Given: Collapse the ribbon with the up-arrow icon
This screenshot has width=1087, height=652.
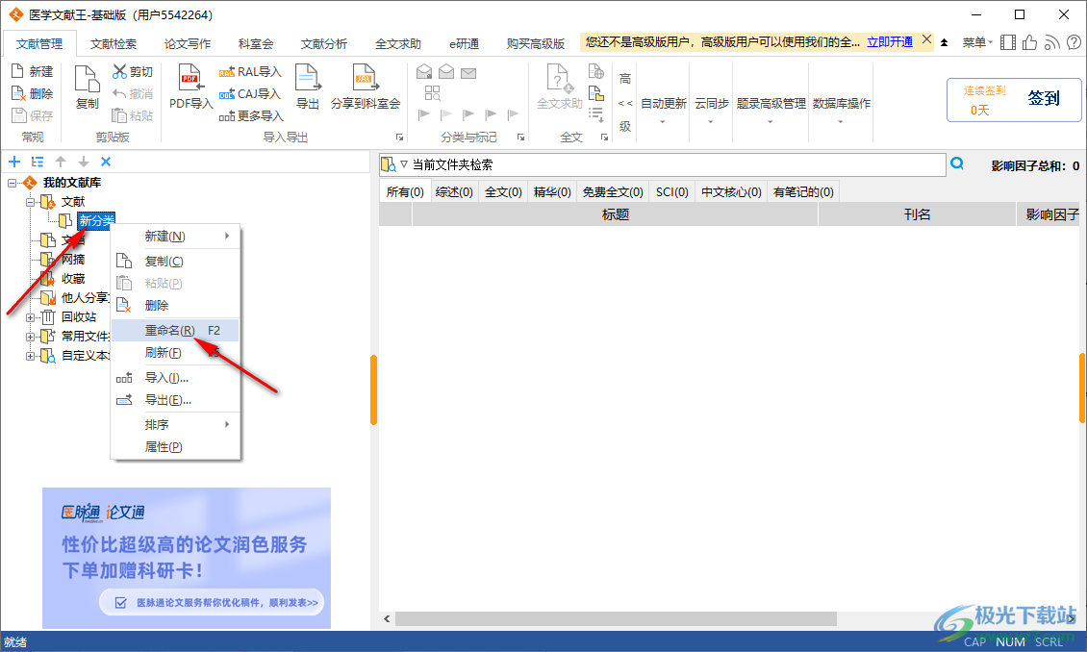Looking at the screenshot, I should click(x=945, y=42).
